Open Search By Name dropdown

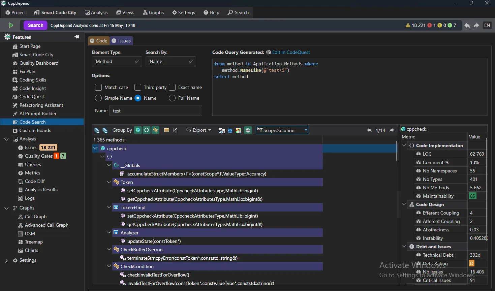171,61
